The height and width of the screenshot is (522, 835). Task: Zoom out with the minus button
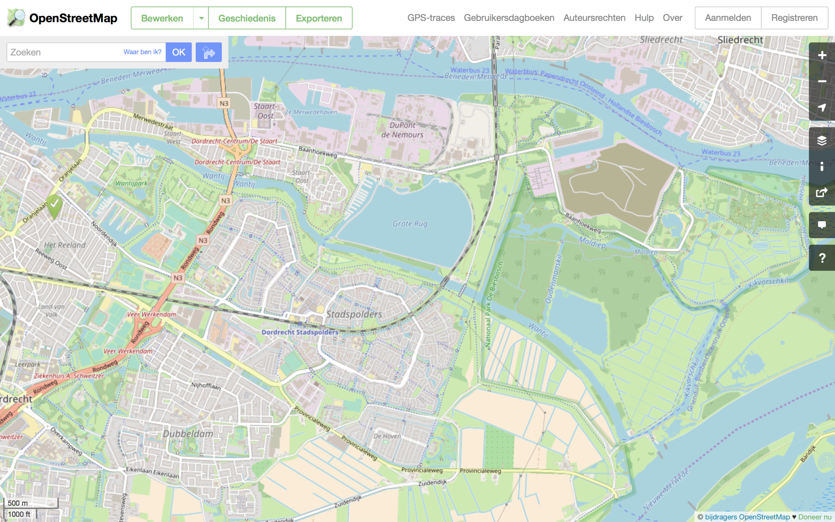[822, 82]
